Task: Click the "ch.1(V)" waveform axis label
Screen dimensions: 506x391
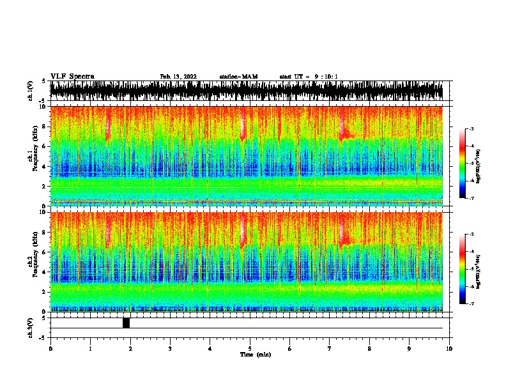Action: (x=31, y=91)
